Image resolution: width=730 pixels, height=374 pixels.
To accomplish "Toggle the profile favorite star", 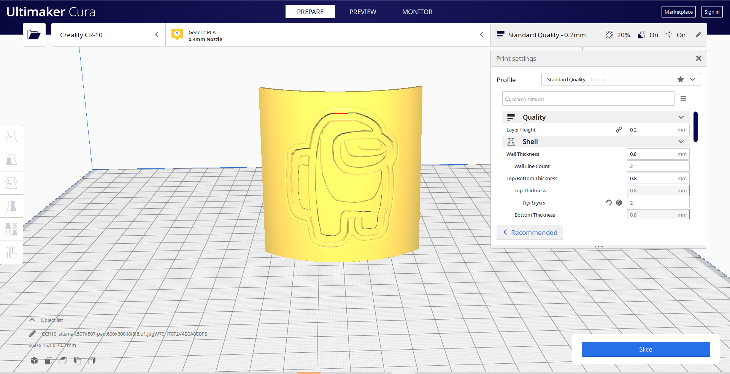I will (680, 79).
